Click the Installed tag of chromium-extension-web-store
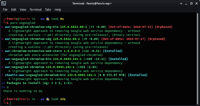The width and height of the screenshot is (200, 106). coord(113,51)
